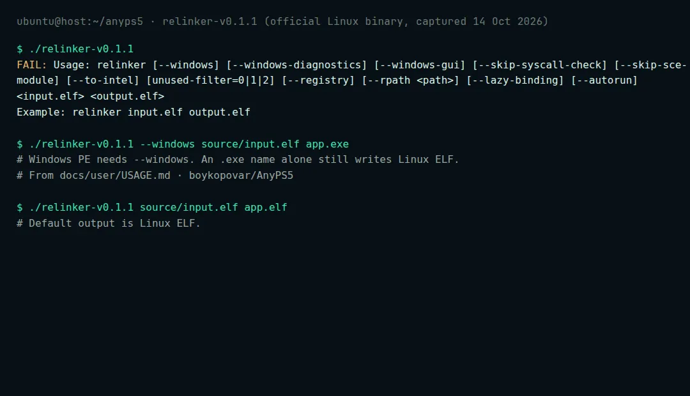Click the "[--autorun]" option text
Viewport: 690px width, 396px height.
(x=604, y=80)
